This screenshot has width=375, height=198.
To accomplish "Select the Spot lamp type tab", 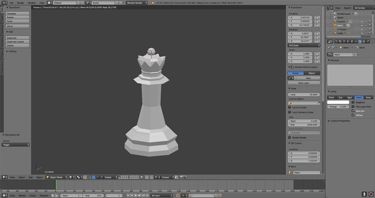I will 349,98.
